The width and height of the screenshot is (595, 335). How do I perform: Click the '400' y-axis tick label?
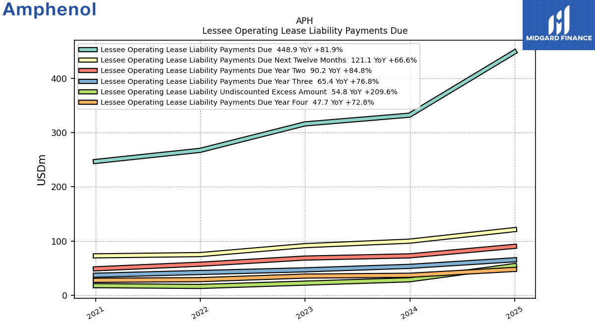[60, 78]
